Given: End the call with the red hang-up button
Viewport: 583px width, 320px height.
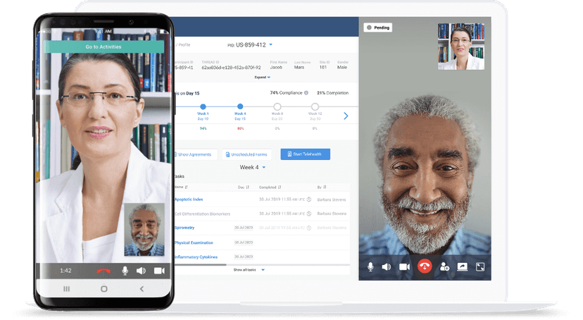Looking at the screenshot, I should pyautogui.click(x=424, y=266).
